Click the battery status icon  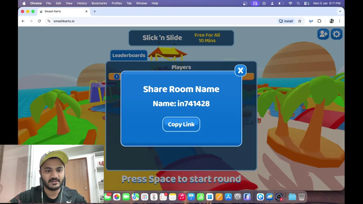281,3
